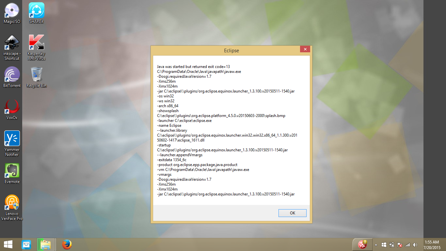Select the VoxOx desktop shortcut
Screen dimensions: 446x251
12,109
